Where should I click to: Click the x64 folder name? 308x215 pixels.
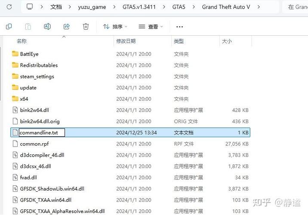click(x=24, y=99)
